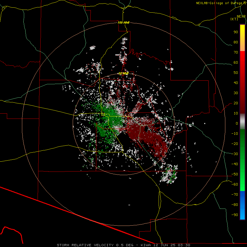Click the NEXR label above the scale
Image resolution: width=247 pixels, height=247 pixels.
point(241,16)
